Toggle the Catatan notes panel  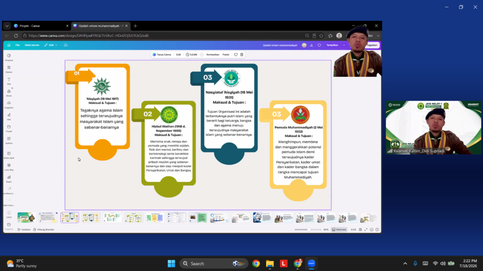pos(24,230)
